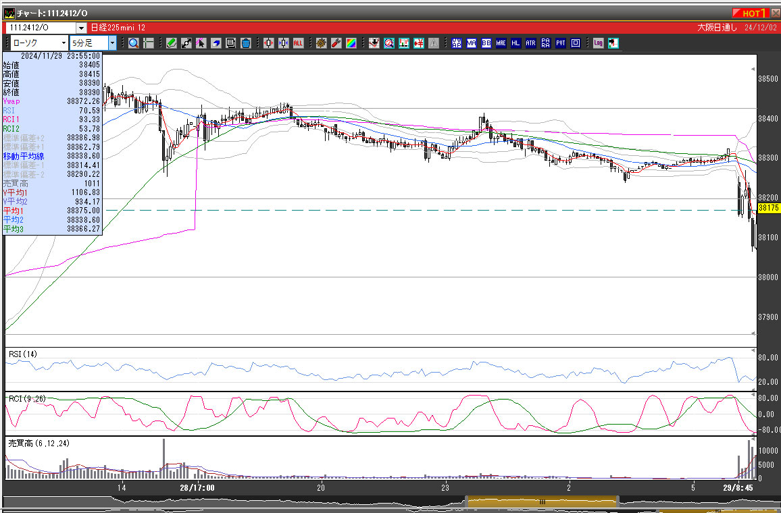Click the 38500 price axis label

point(767,78)
